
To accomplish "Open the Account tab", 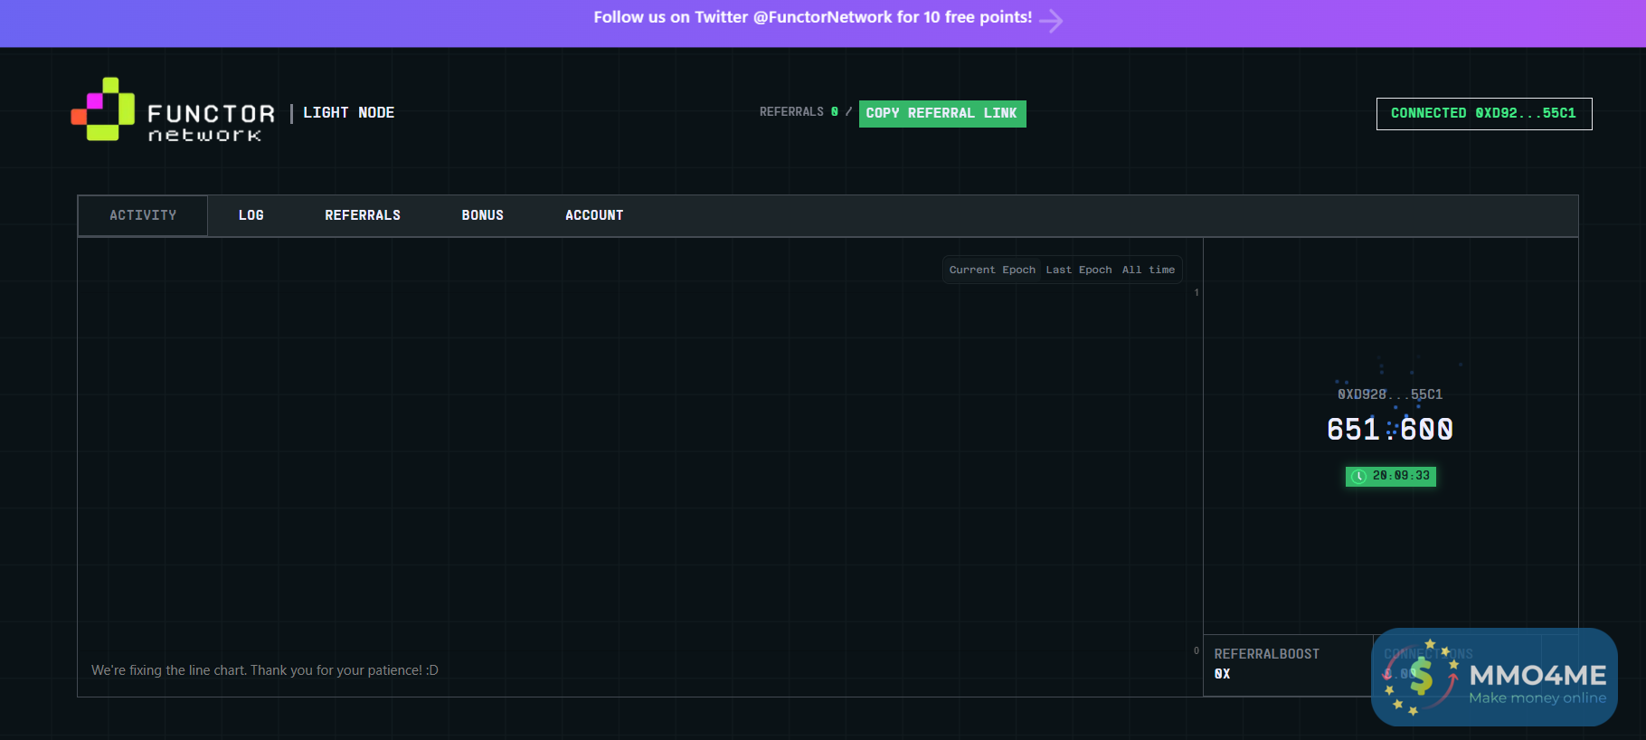I will point(594,215).
